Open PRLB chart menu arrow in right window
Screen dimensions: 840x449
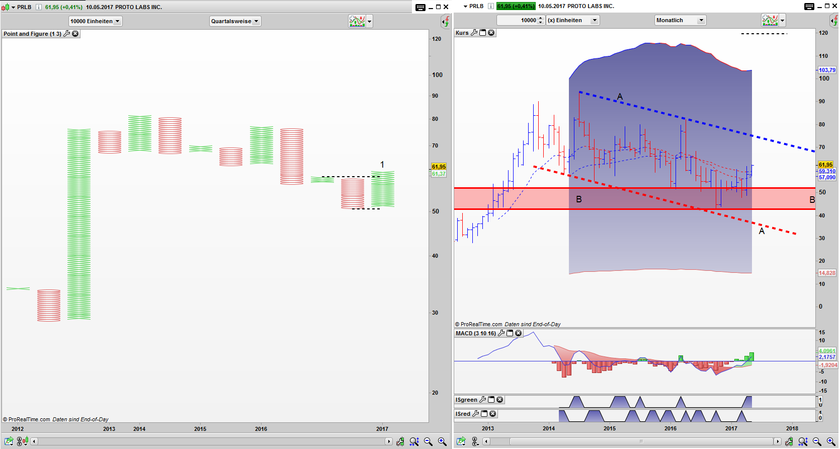tap(465, 7)
